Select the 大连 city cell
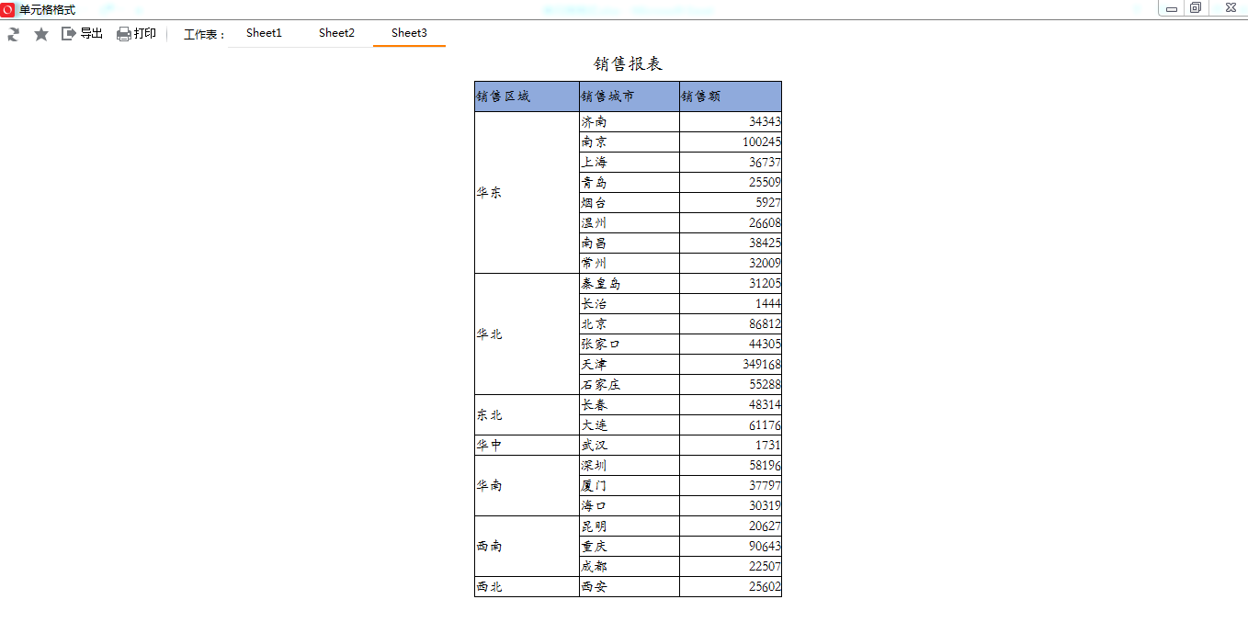Screen dimensions: 1248x622 click(x=630, y=425)
